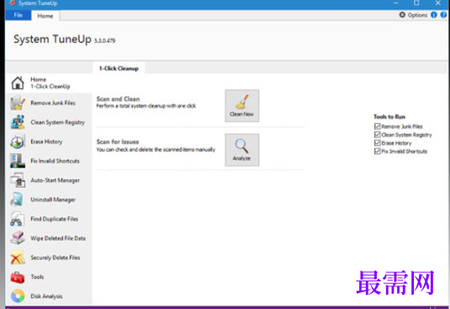Click the Uninstall Manager icon
450x309 pixels.
(17, 199)
